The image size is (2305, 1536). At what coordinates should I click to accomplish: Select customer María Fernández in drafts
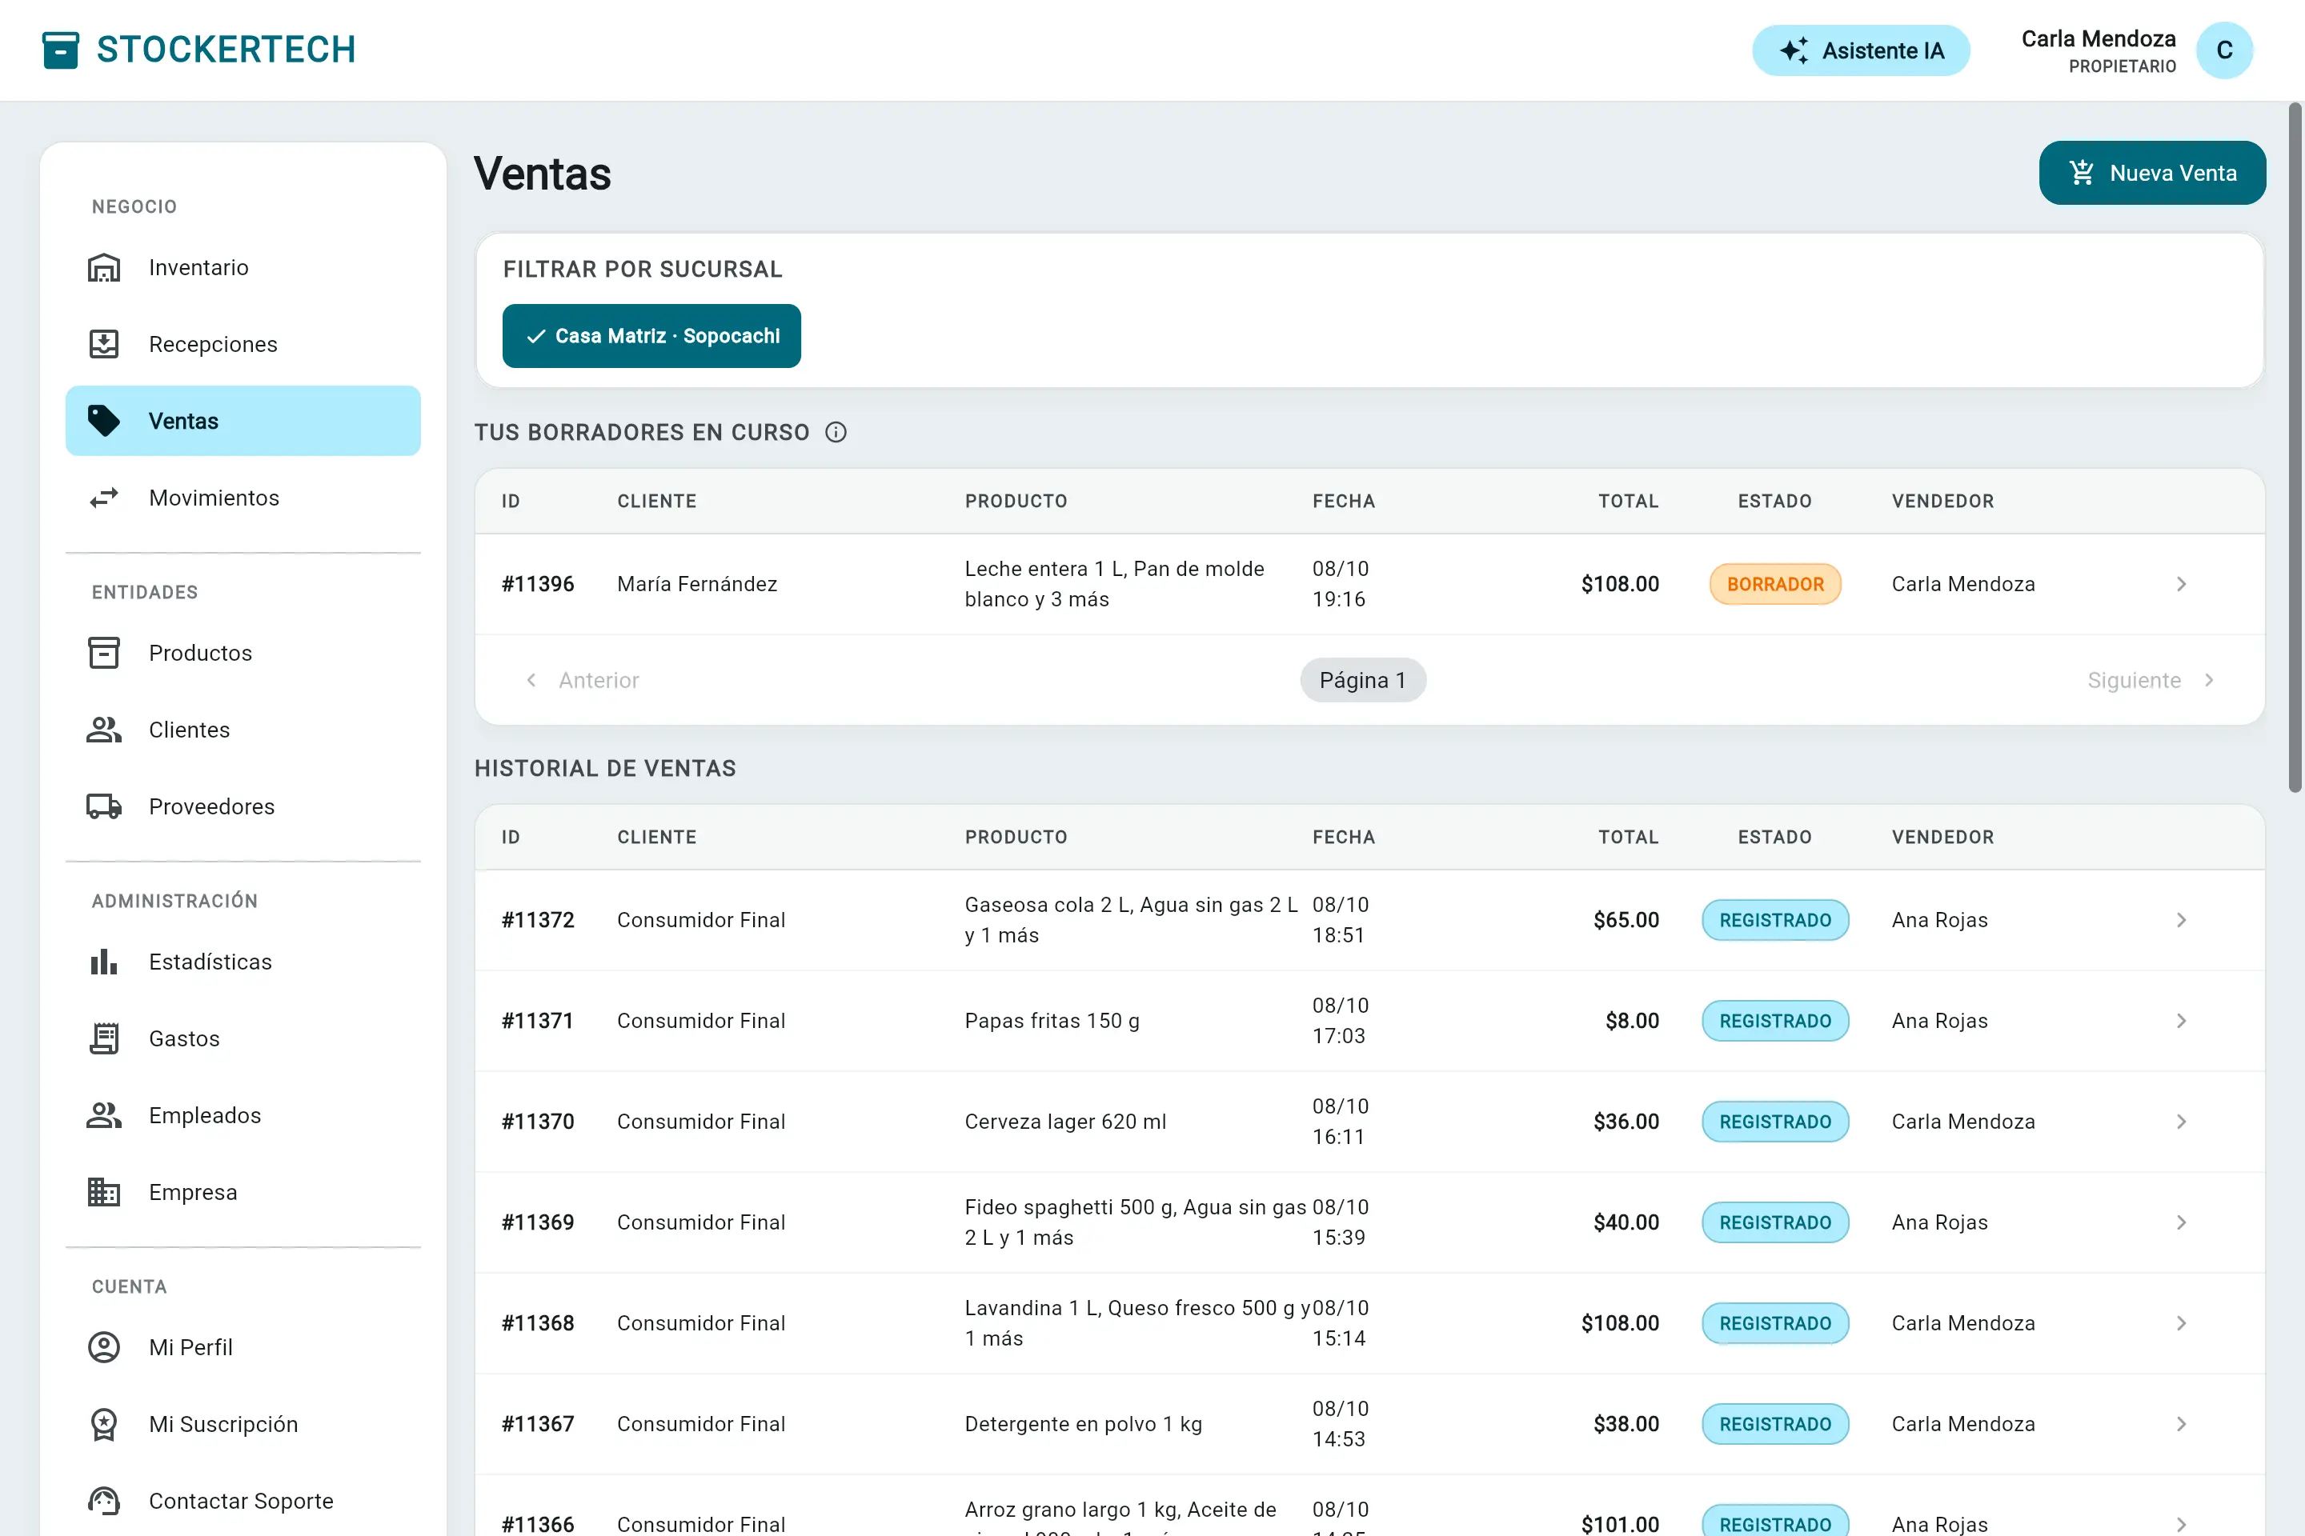[697, 584]
